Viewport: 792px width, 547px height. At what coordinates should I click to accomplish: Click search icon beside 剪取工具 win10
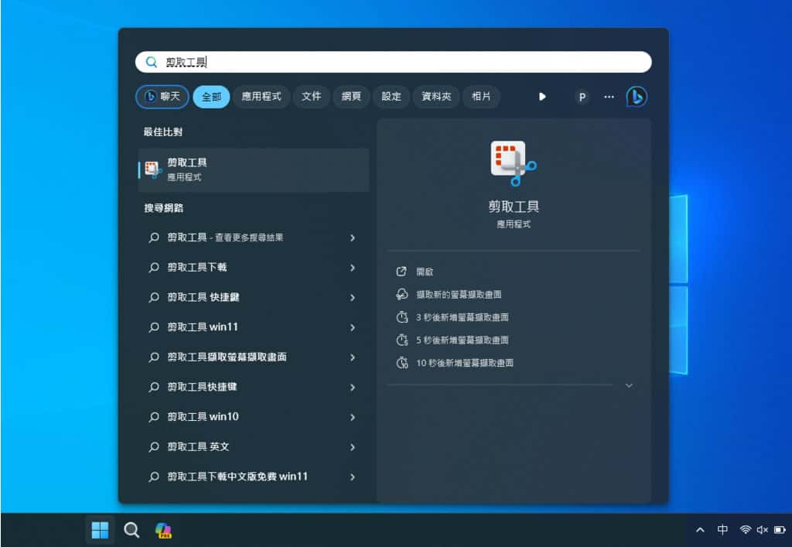[x=154, y=417]
